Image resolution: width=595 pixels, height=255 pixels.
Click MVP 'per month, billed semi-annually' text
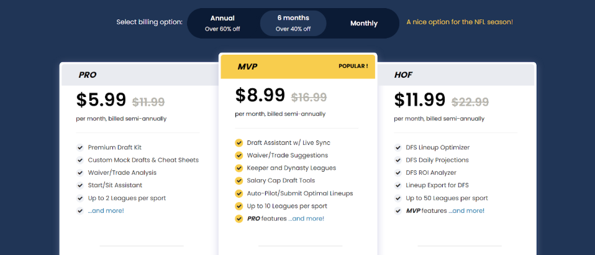(280, 114)
